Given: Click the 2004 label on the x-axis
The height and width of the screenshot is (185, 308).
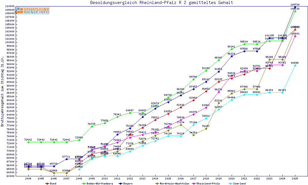Looking at the screenshot, I should pos(28,179).
